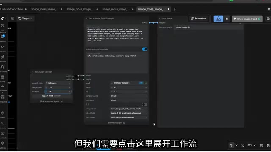Select the cursor select mode tool
The image size is (271, 152).
click(x=232, y=145)
